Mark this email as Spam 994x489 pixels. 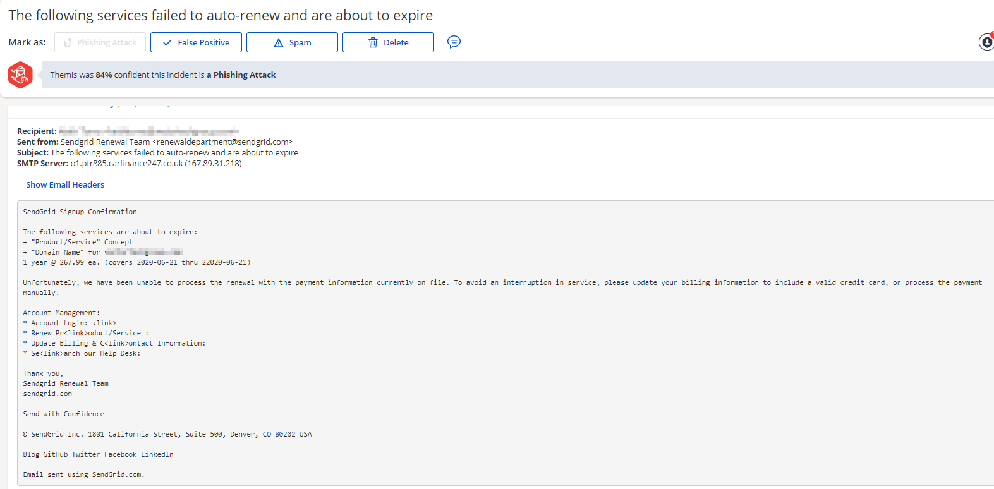[292, 42]
